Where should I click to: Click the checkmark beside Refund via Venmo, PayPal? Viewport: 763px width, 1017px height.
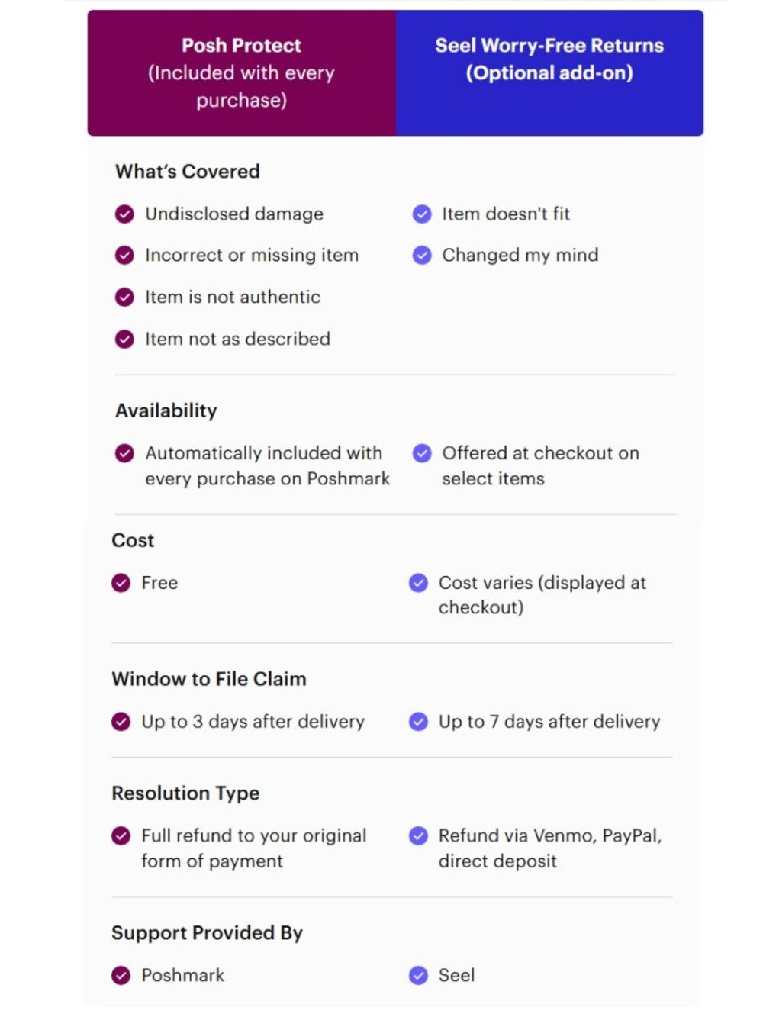click(418, 836)
